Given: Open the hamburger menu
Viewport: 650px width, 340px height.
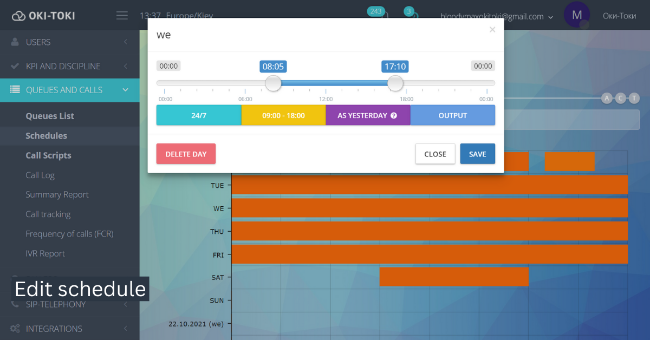Looking at the screenshot, I should (x=122, y=15).
